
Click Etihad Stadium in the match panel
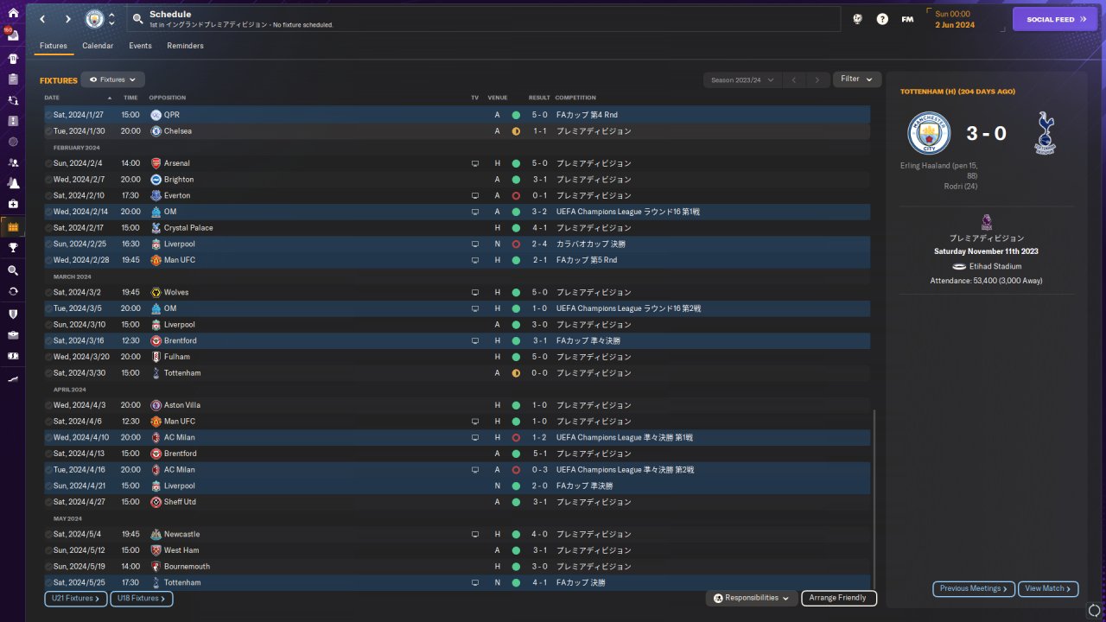tap(994, 267)
